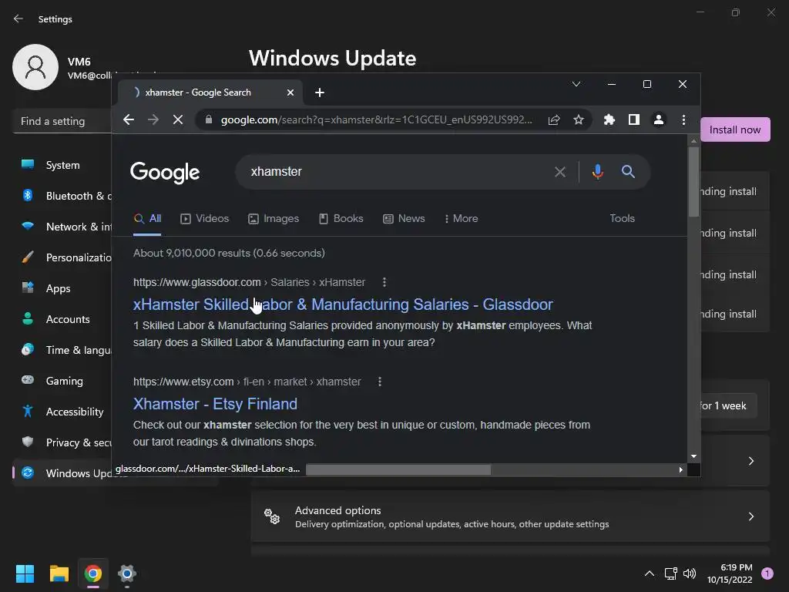Click Chrome icon in taskbar
This screenshot has width=789, height=592.
click(93, 573)
